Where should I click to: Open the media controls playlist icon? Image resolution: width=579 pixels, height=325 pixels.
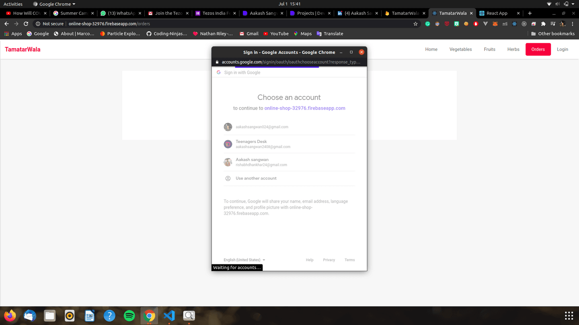(x=553, y=24)
